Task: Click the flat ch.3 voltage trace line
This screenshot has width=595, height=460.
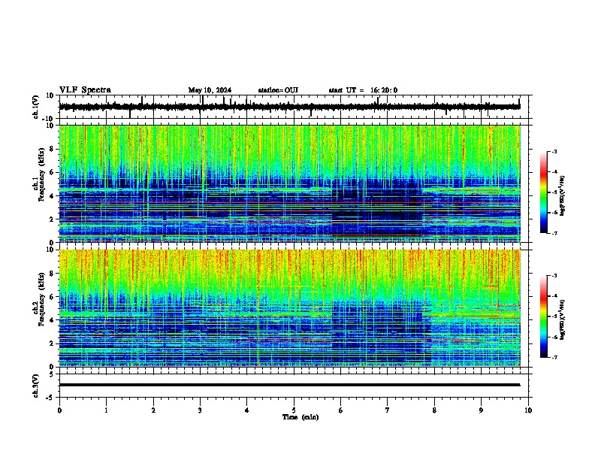Action: click(x=289, y=385)
